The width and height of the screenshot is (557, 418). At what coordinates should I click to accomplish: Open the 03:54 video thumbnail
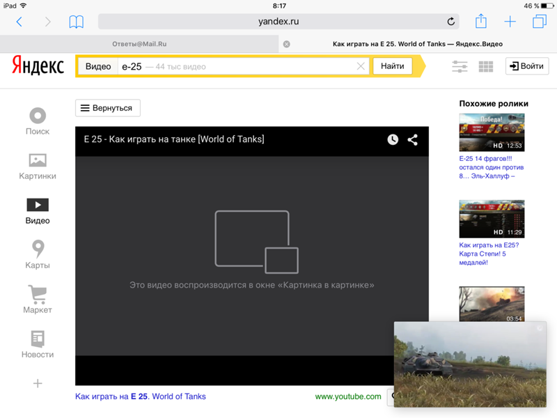coord(492,304)
